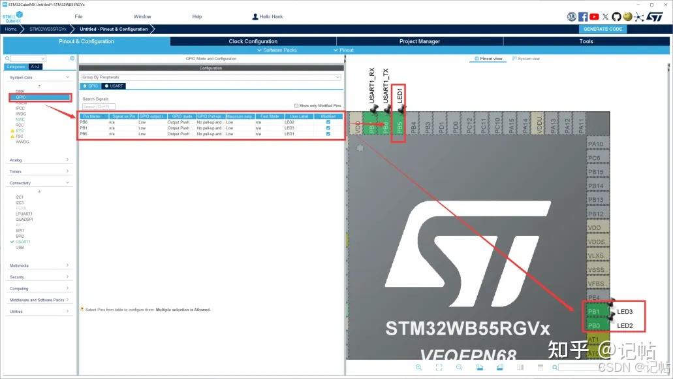Click the GitHub icon in the title bar

coord(617,17)
